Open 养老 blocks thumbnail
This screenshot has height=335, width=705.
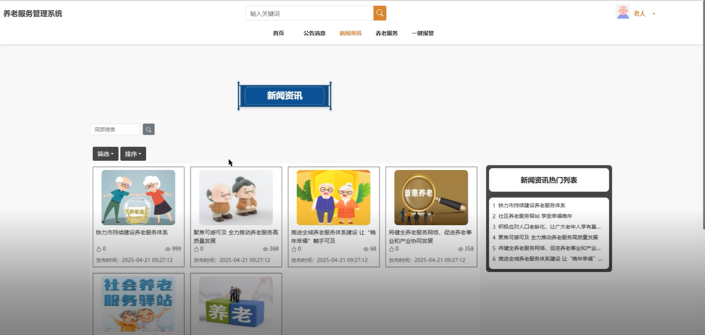click(x=236, y=304)
